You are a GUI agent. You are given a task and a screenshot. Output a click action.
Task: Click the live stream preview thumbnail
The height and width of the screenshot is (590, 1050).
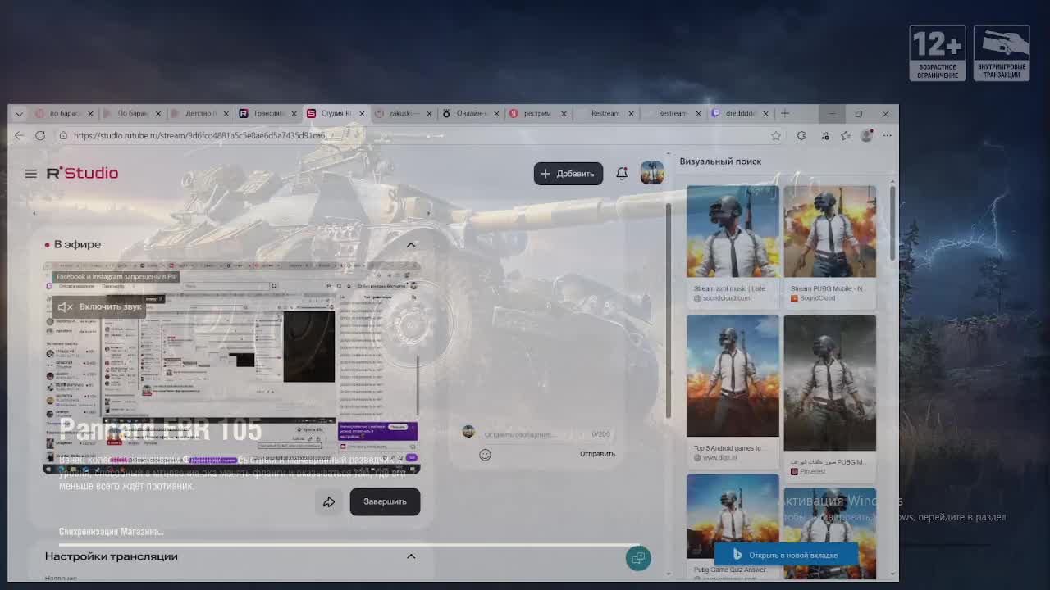231,367
